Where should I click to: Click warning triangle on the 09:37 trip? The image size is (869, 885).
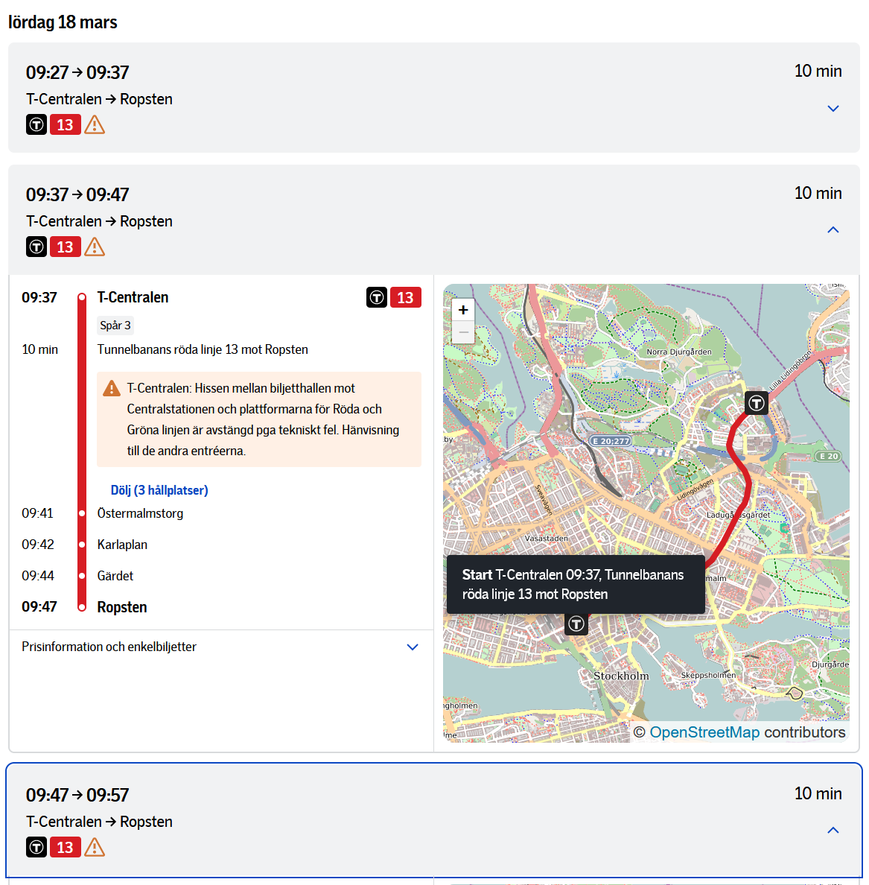(95, 247)
